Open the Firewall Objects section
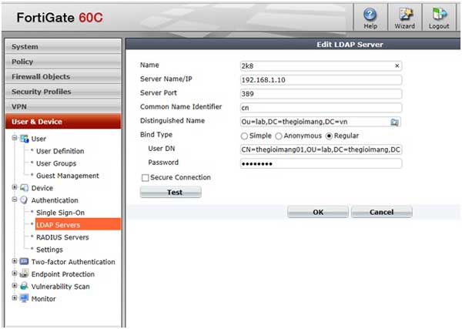 point(63,76)
